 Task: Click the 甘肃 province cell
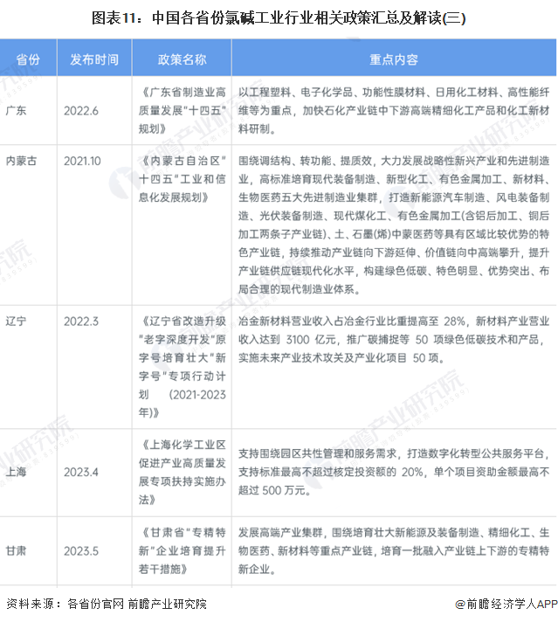pyautogui.click(x=17, y=550)
